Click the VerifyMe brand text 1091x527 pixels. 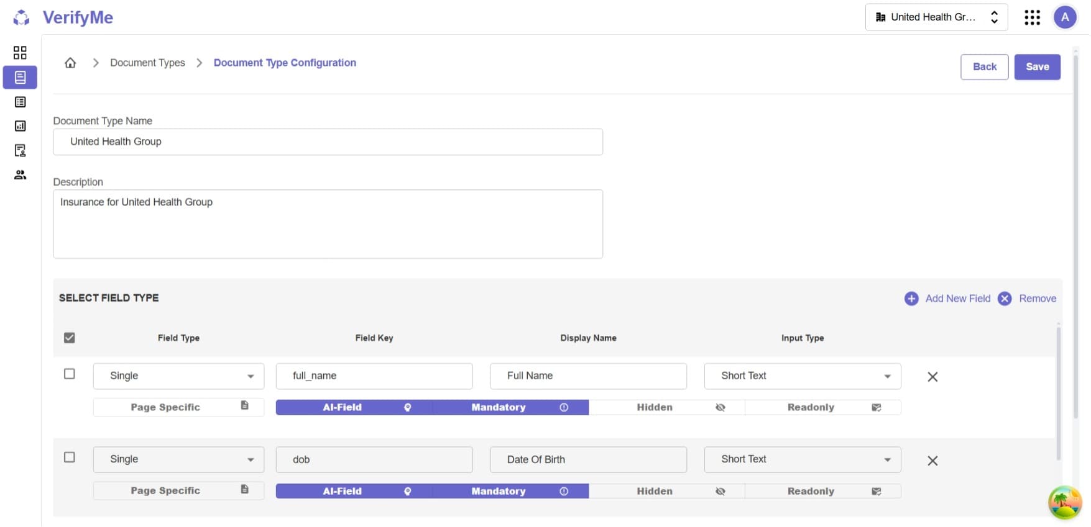point(78,17)
